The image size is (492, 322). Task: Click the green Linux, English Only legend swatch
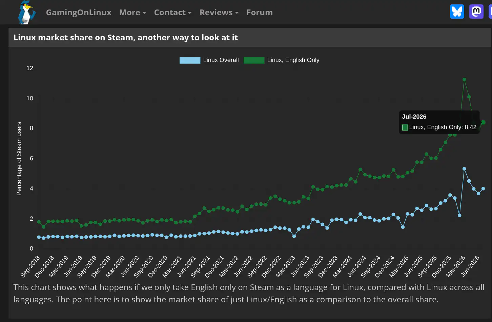(254, 60)
